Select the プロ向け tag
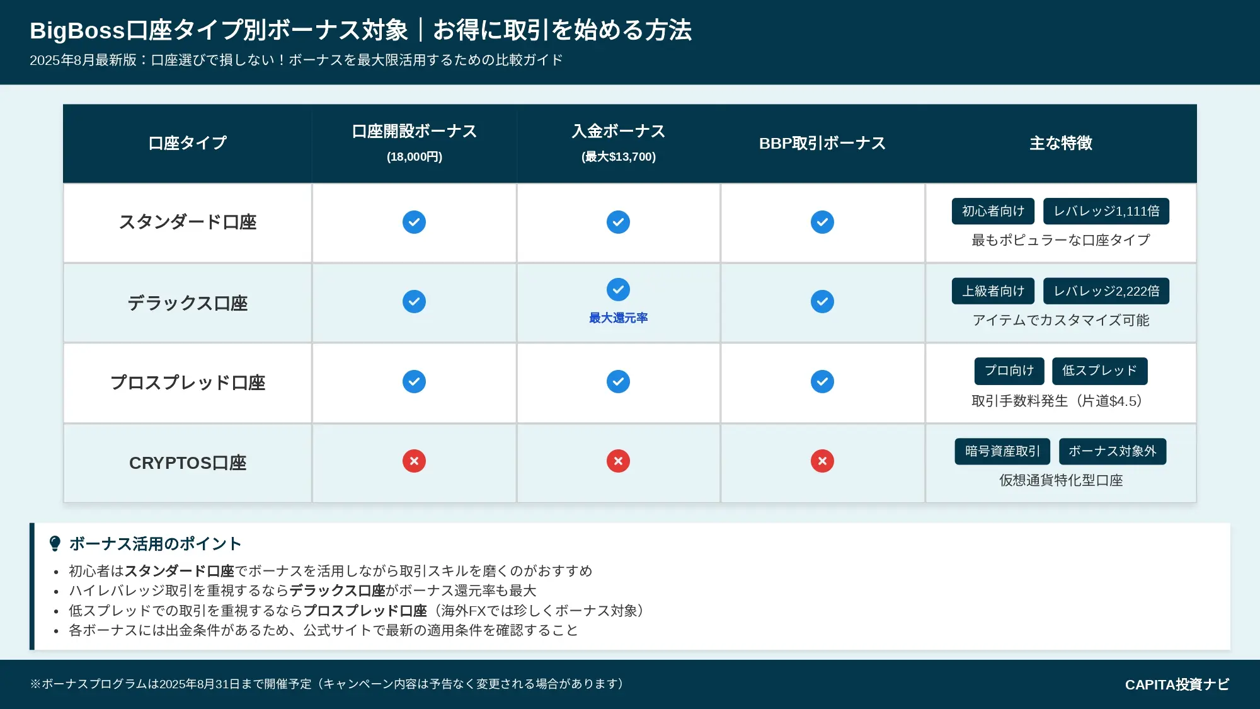Screen dimensions: 1260x709 pos(1009,371)
